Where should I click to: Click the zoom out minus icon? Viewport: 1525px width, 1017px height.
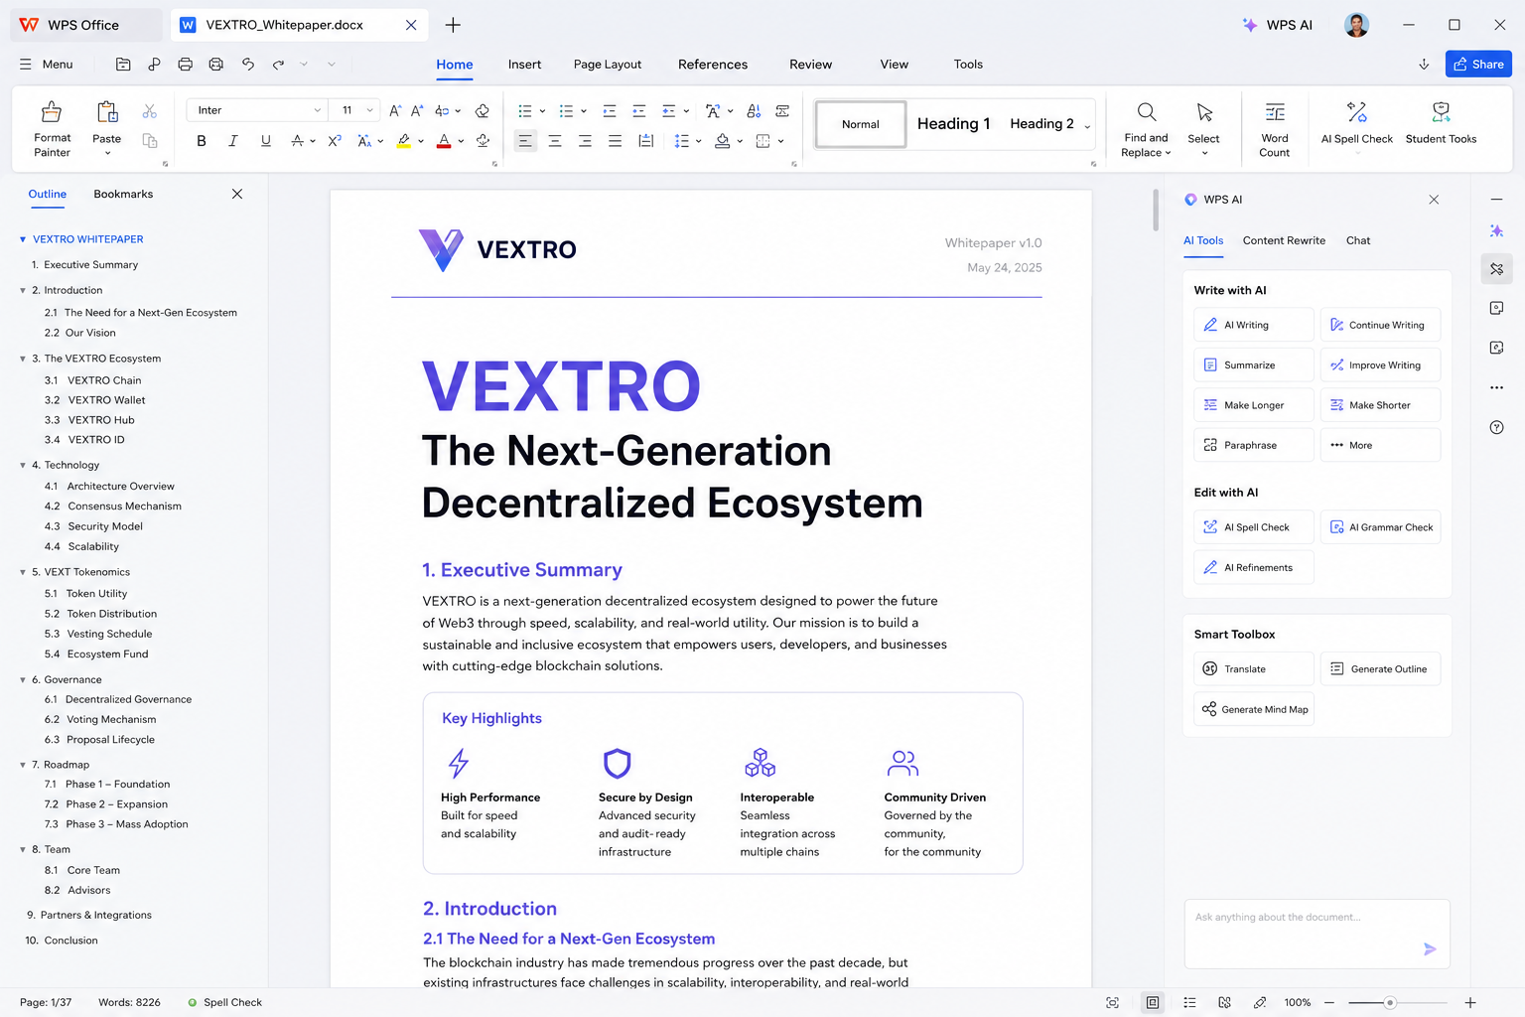coord(1329,1003)
